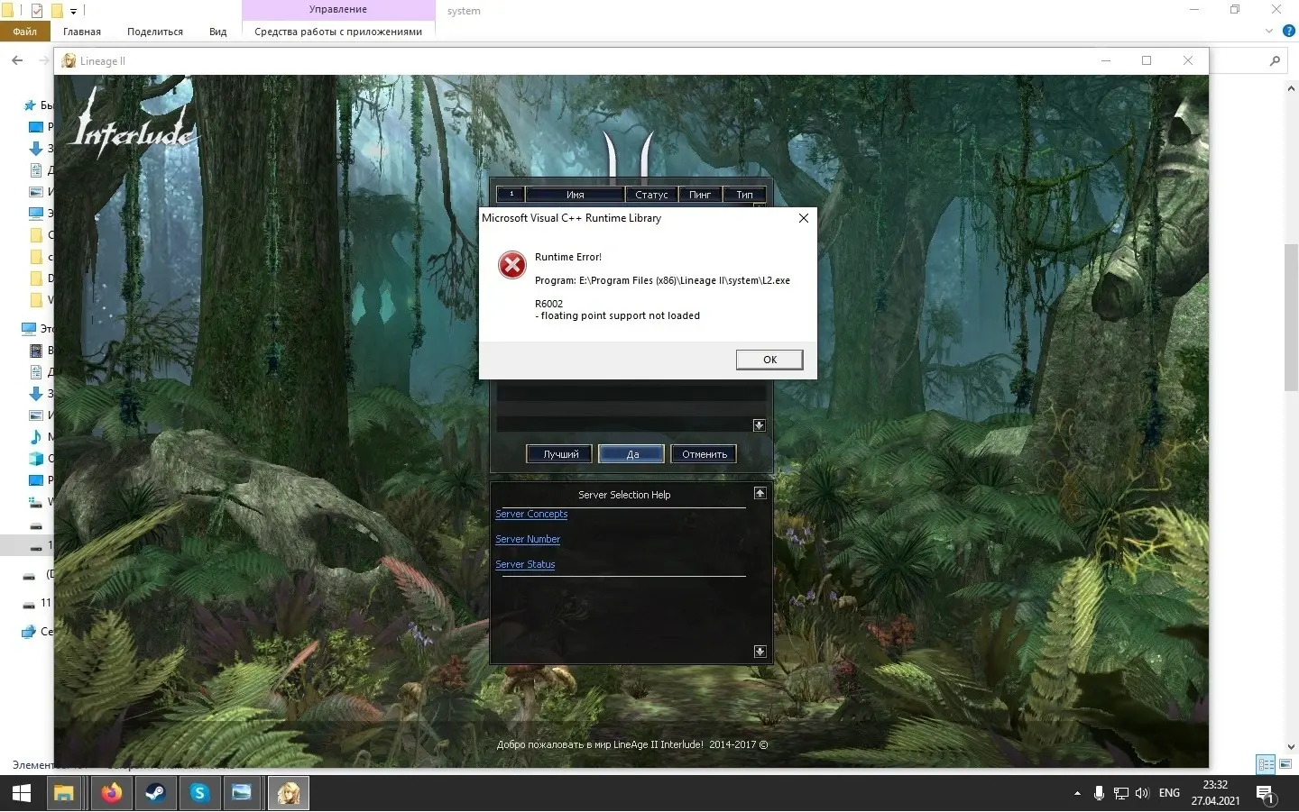Expand the Explorer ribbon with the chevron
This screenshot has height=812, width=1299.
(1269, 31)
